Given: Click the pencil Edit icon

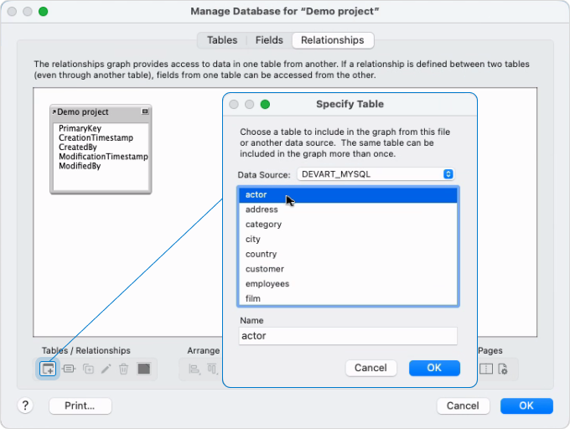Looking at the screenshot, I should pyautogui.click(x=106, y=369).
